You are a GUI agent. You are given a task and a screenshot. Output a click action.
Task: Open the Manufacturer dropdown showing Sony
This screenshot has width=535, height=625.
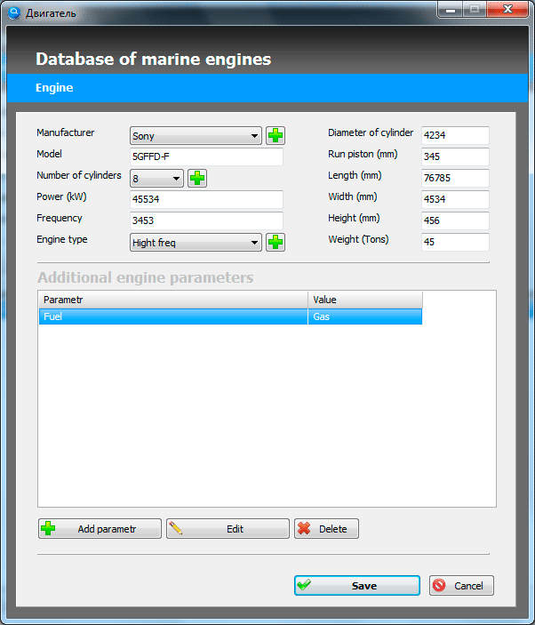tap(196, 136)
